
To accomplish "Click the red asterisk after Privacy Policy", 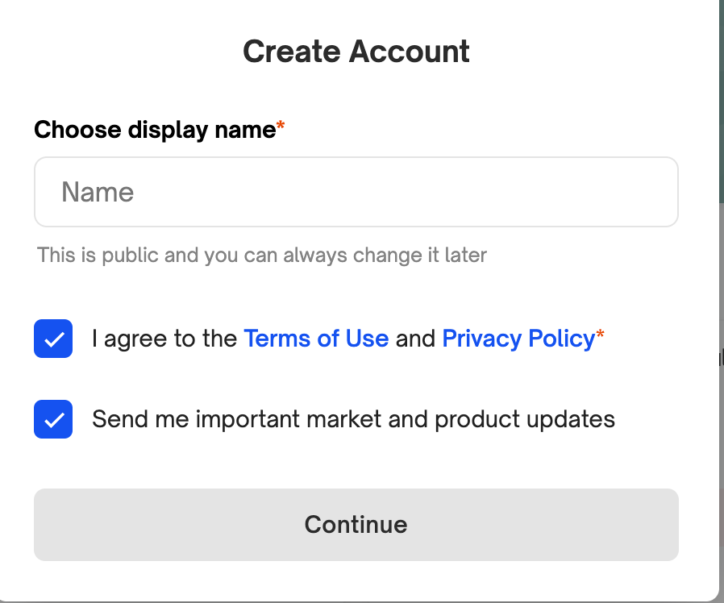I will pos(600,337).
